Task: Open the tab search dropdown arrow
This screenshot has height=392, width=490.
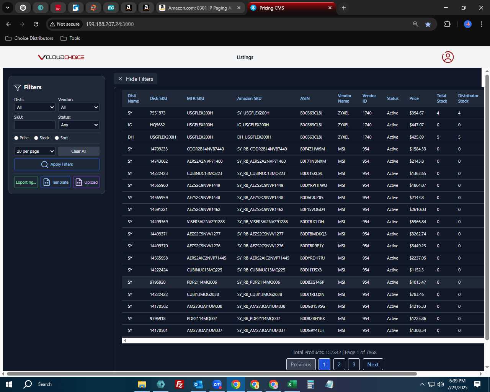Action: pos(7,8)
